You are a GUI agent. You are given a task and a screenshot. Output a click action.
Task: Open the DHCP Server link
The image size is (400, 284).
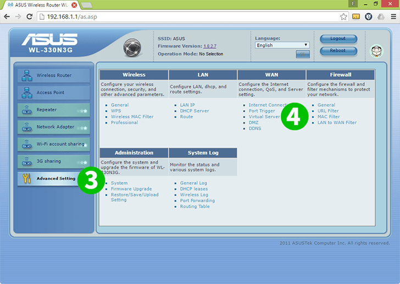[195, 111]
